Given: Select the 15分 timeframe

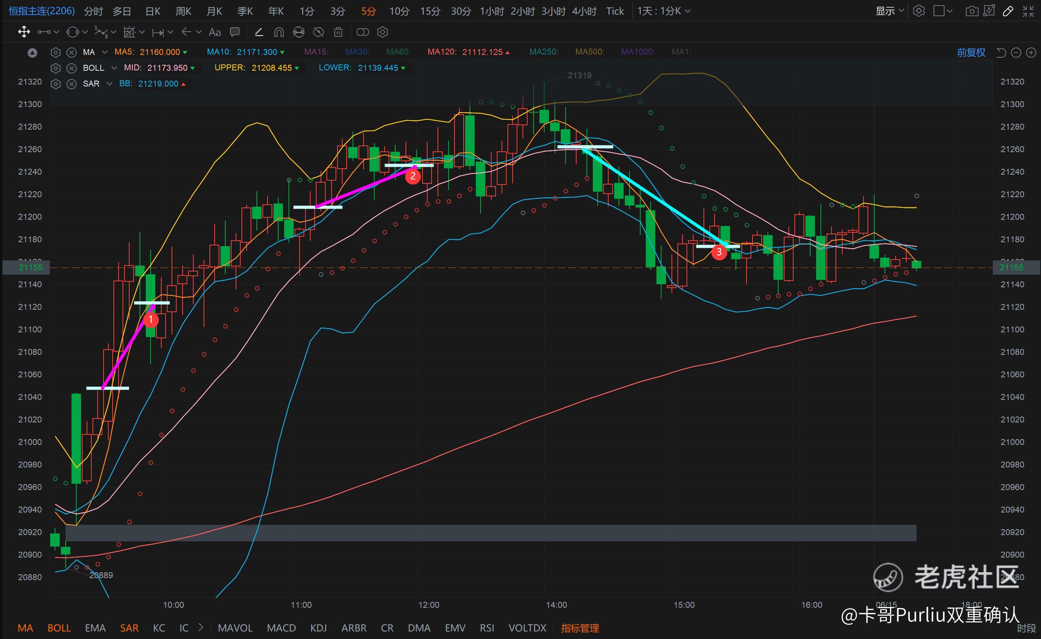Looking at the screenshot, I should point(430,11).
